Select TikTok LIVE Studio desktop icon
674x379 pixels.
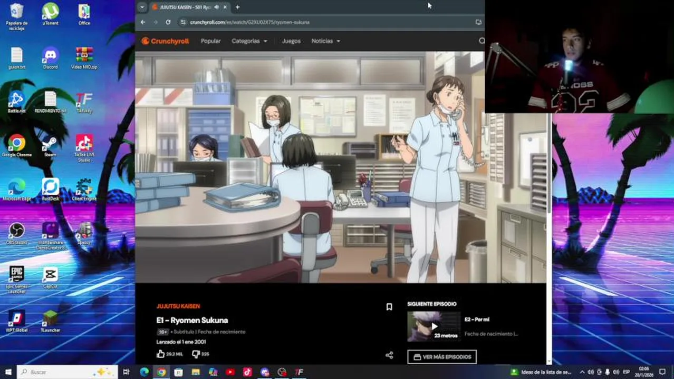point(84,148)
